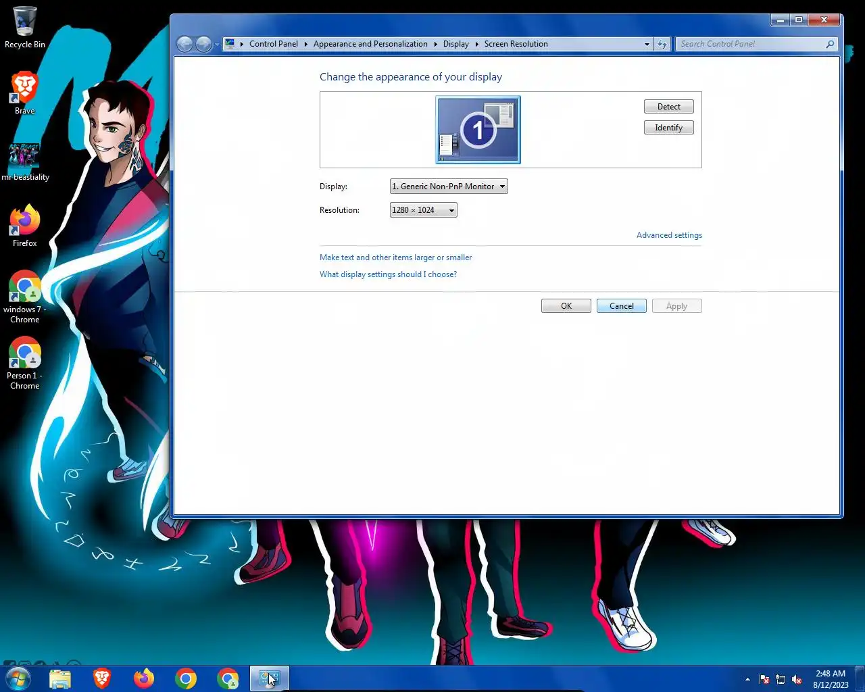
Task: Open the recent pages dropdown arrow
Action: click(x=217, y=45)
